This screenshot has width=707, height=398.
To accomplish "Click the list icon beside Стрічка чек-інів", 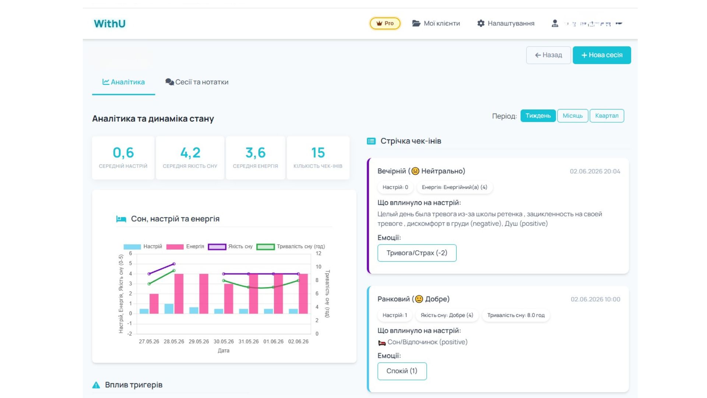I will (371, 141).
